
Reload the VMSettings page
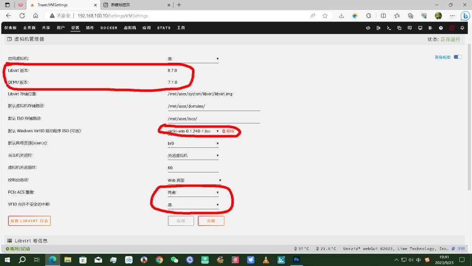pyautogui.click(x=22, y=16)
